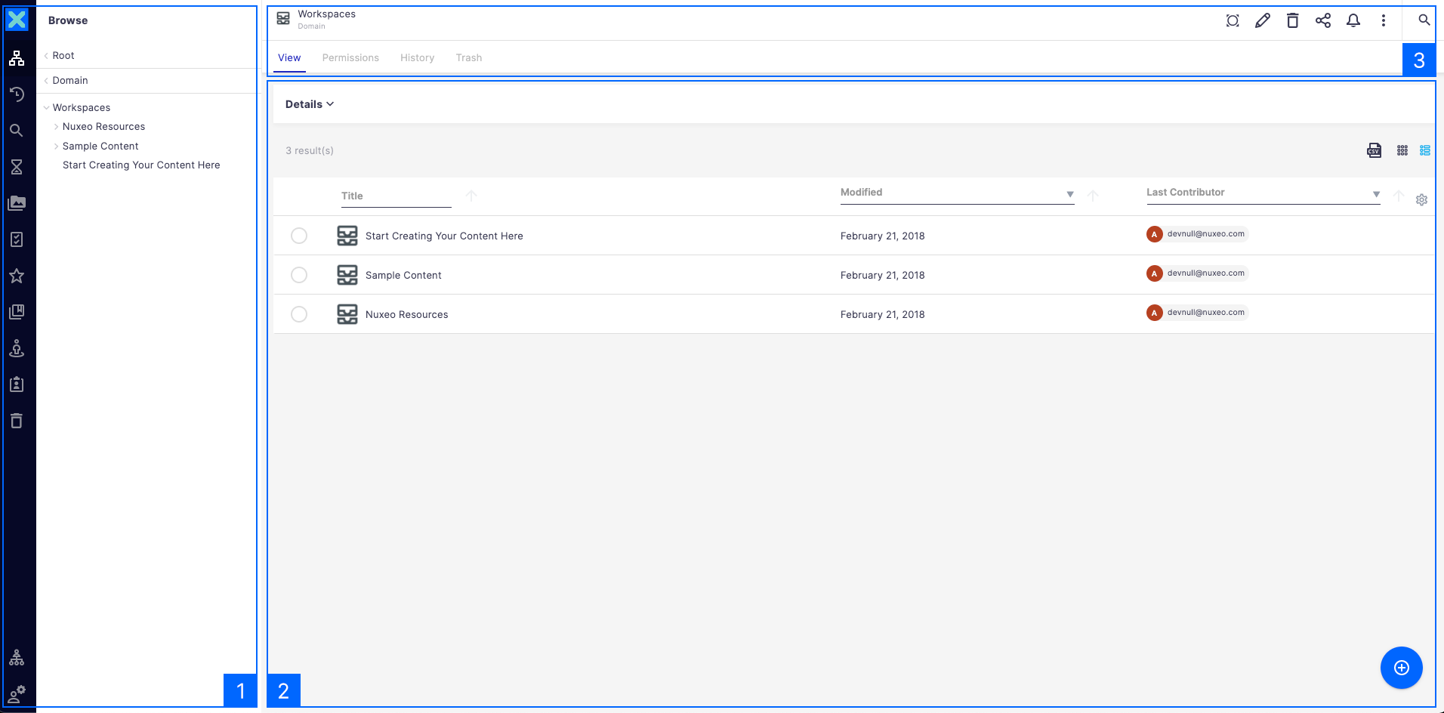Open the Favorites star sidebar icon
The width and height of the screenshot is (1444, 713).
pos(17,276)
